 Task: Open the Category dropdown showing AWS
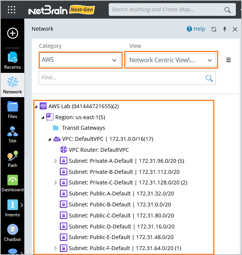[80, 60]
